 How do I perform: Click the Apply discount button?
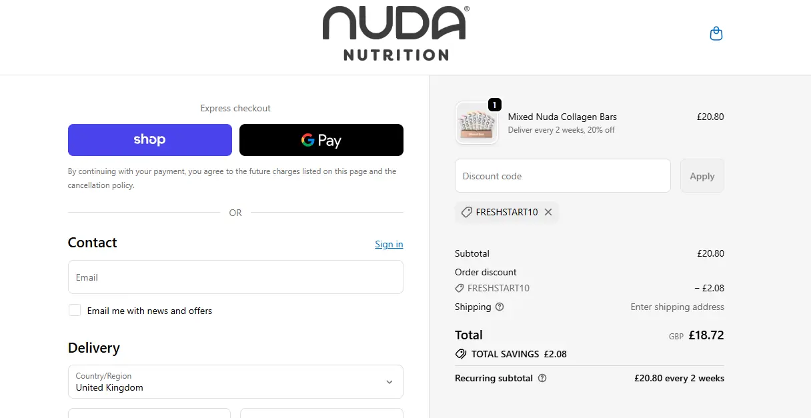pos(702,176)
